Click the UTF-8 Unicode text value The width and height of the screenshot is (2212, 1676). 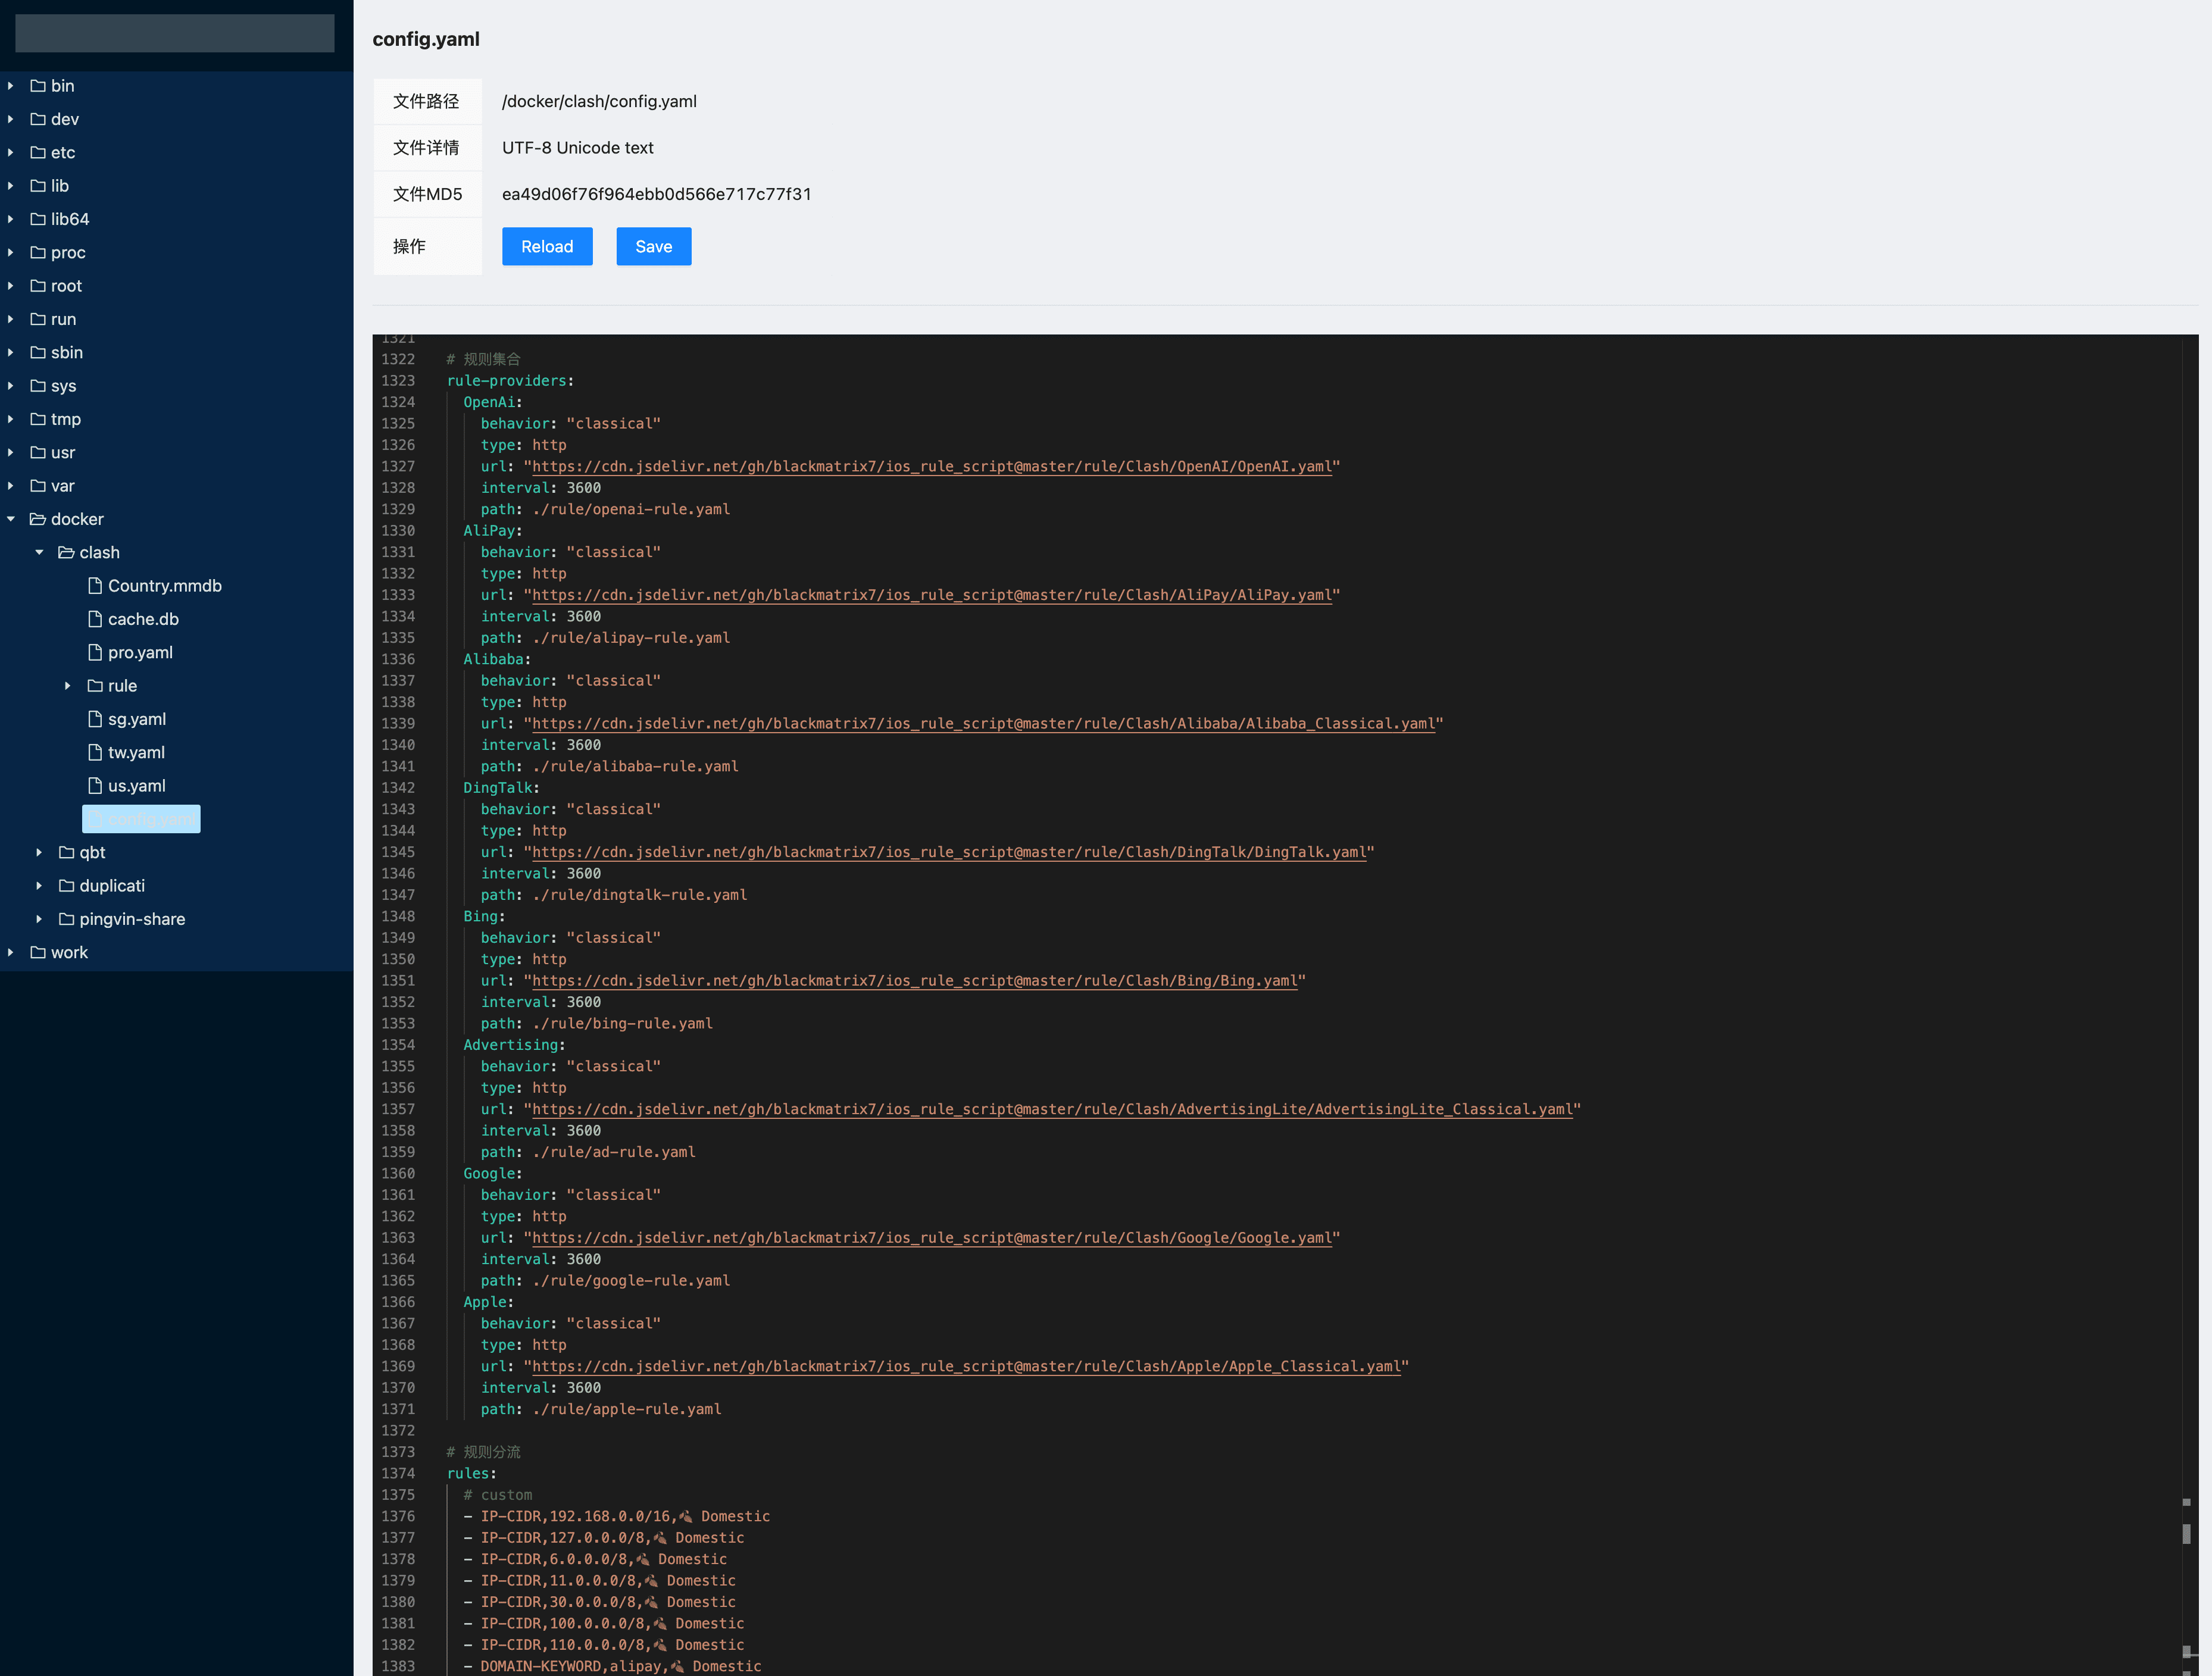577,148
